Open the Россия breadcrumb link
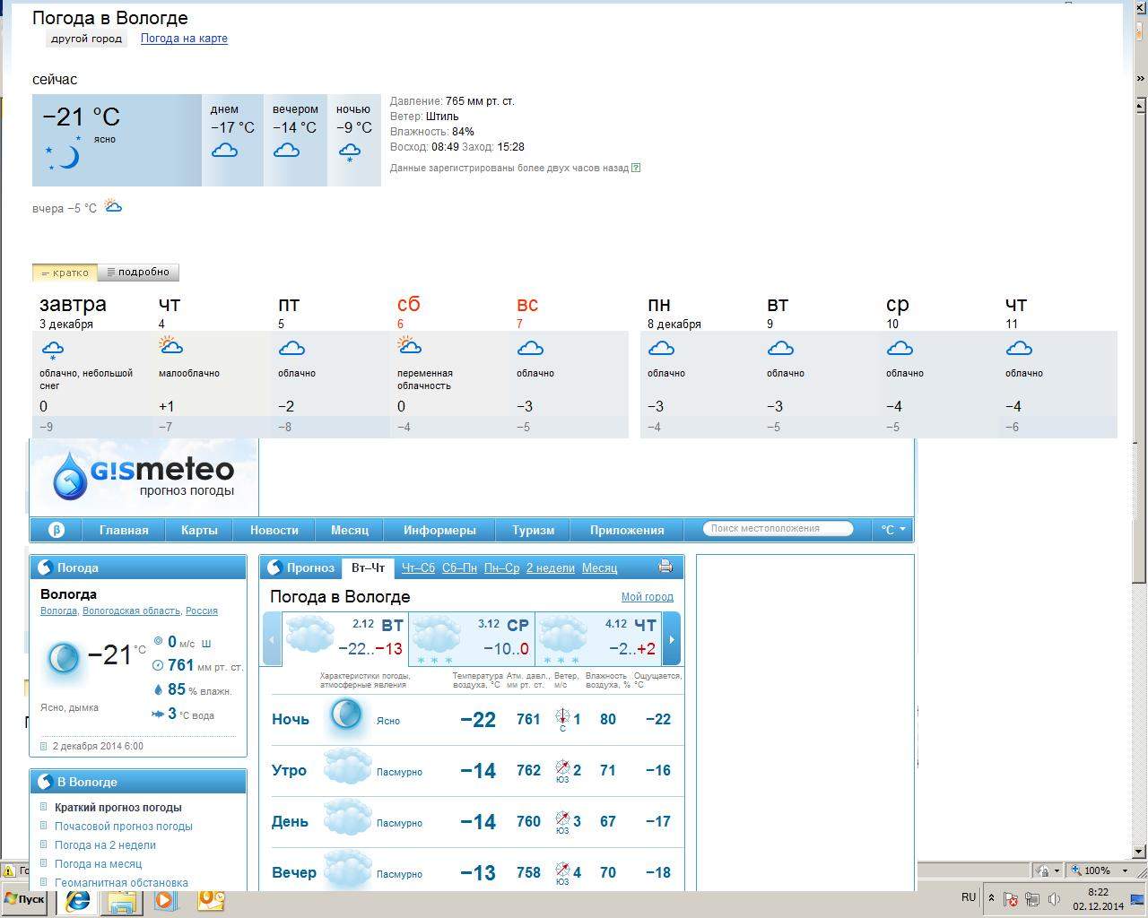Screen dimensions: 1148x918 pos(202,611)
